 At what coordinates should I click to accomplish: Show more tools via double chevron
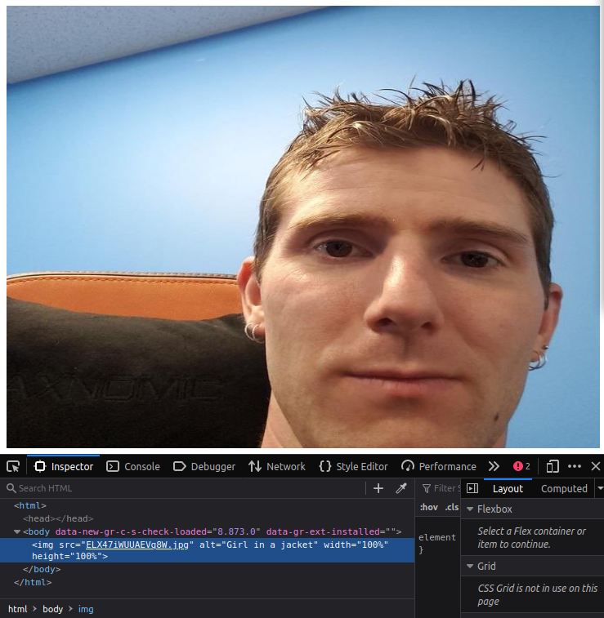tap(494, 467)
